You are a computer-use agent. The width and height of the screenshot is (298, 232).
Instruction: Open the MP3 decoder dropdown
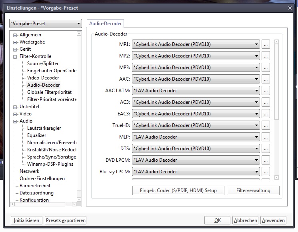coord(196,67)
